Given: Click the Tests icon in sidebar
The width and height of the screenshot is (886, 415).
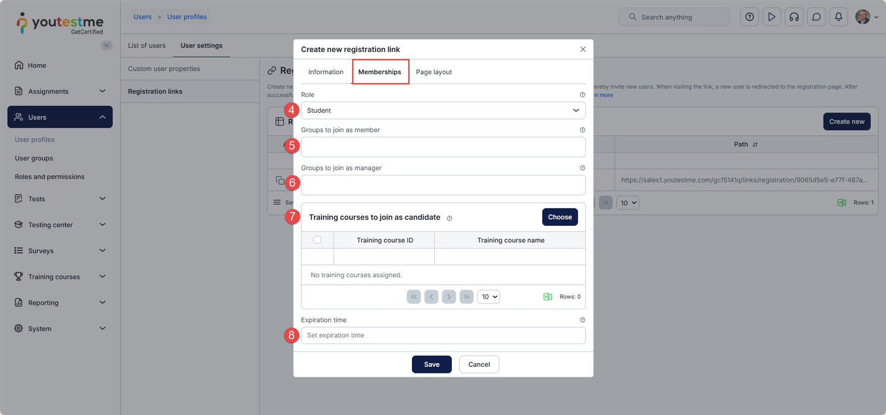Looking at the screenshot, I should coord(19,199).
